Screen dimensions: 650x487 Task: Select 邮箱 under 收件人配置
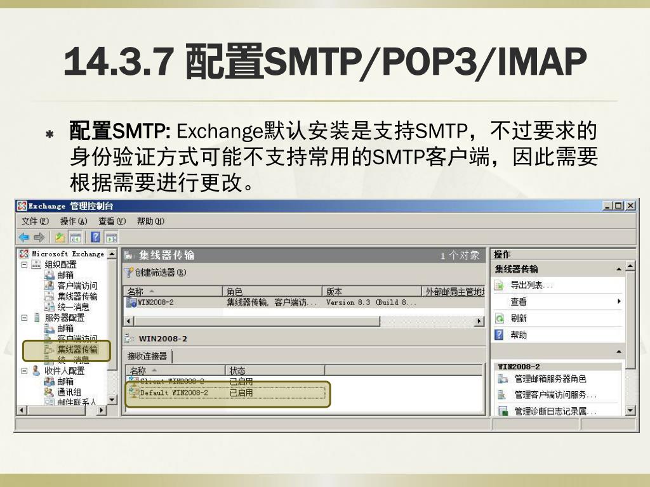[x=65, y=381]
